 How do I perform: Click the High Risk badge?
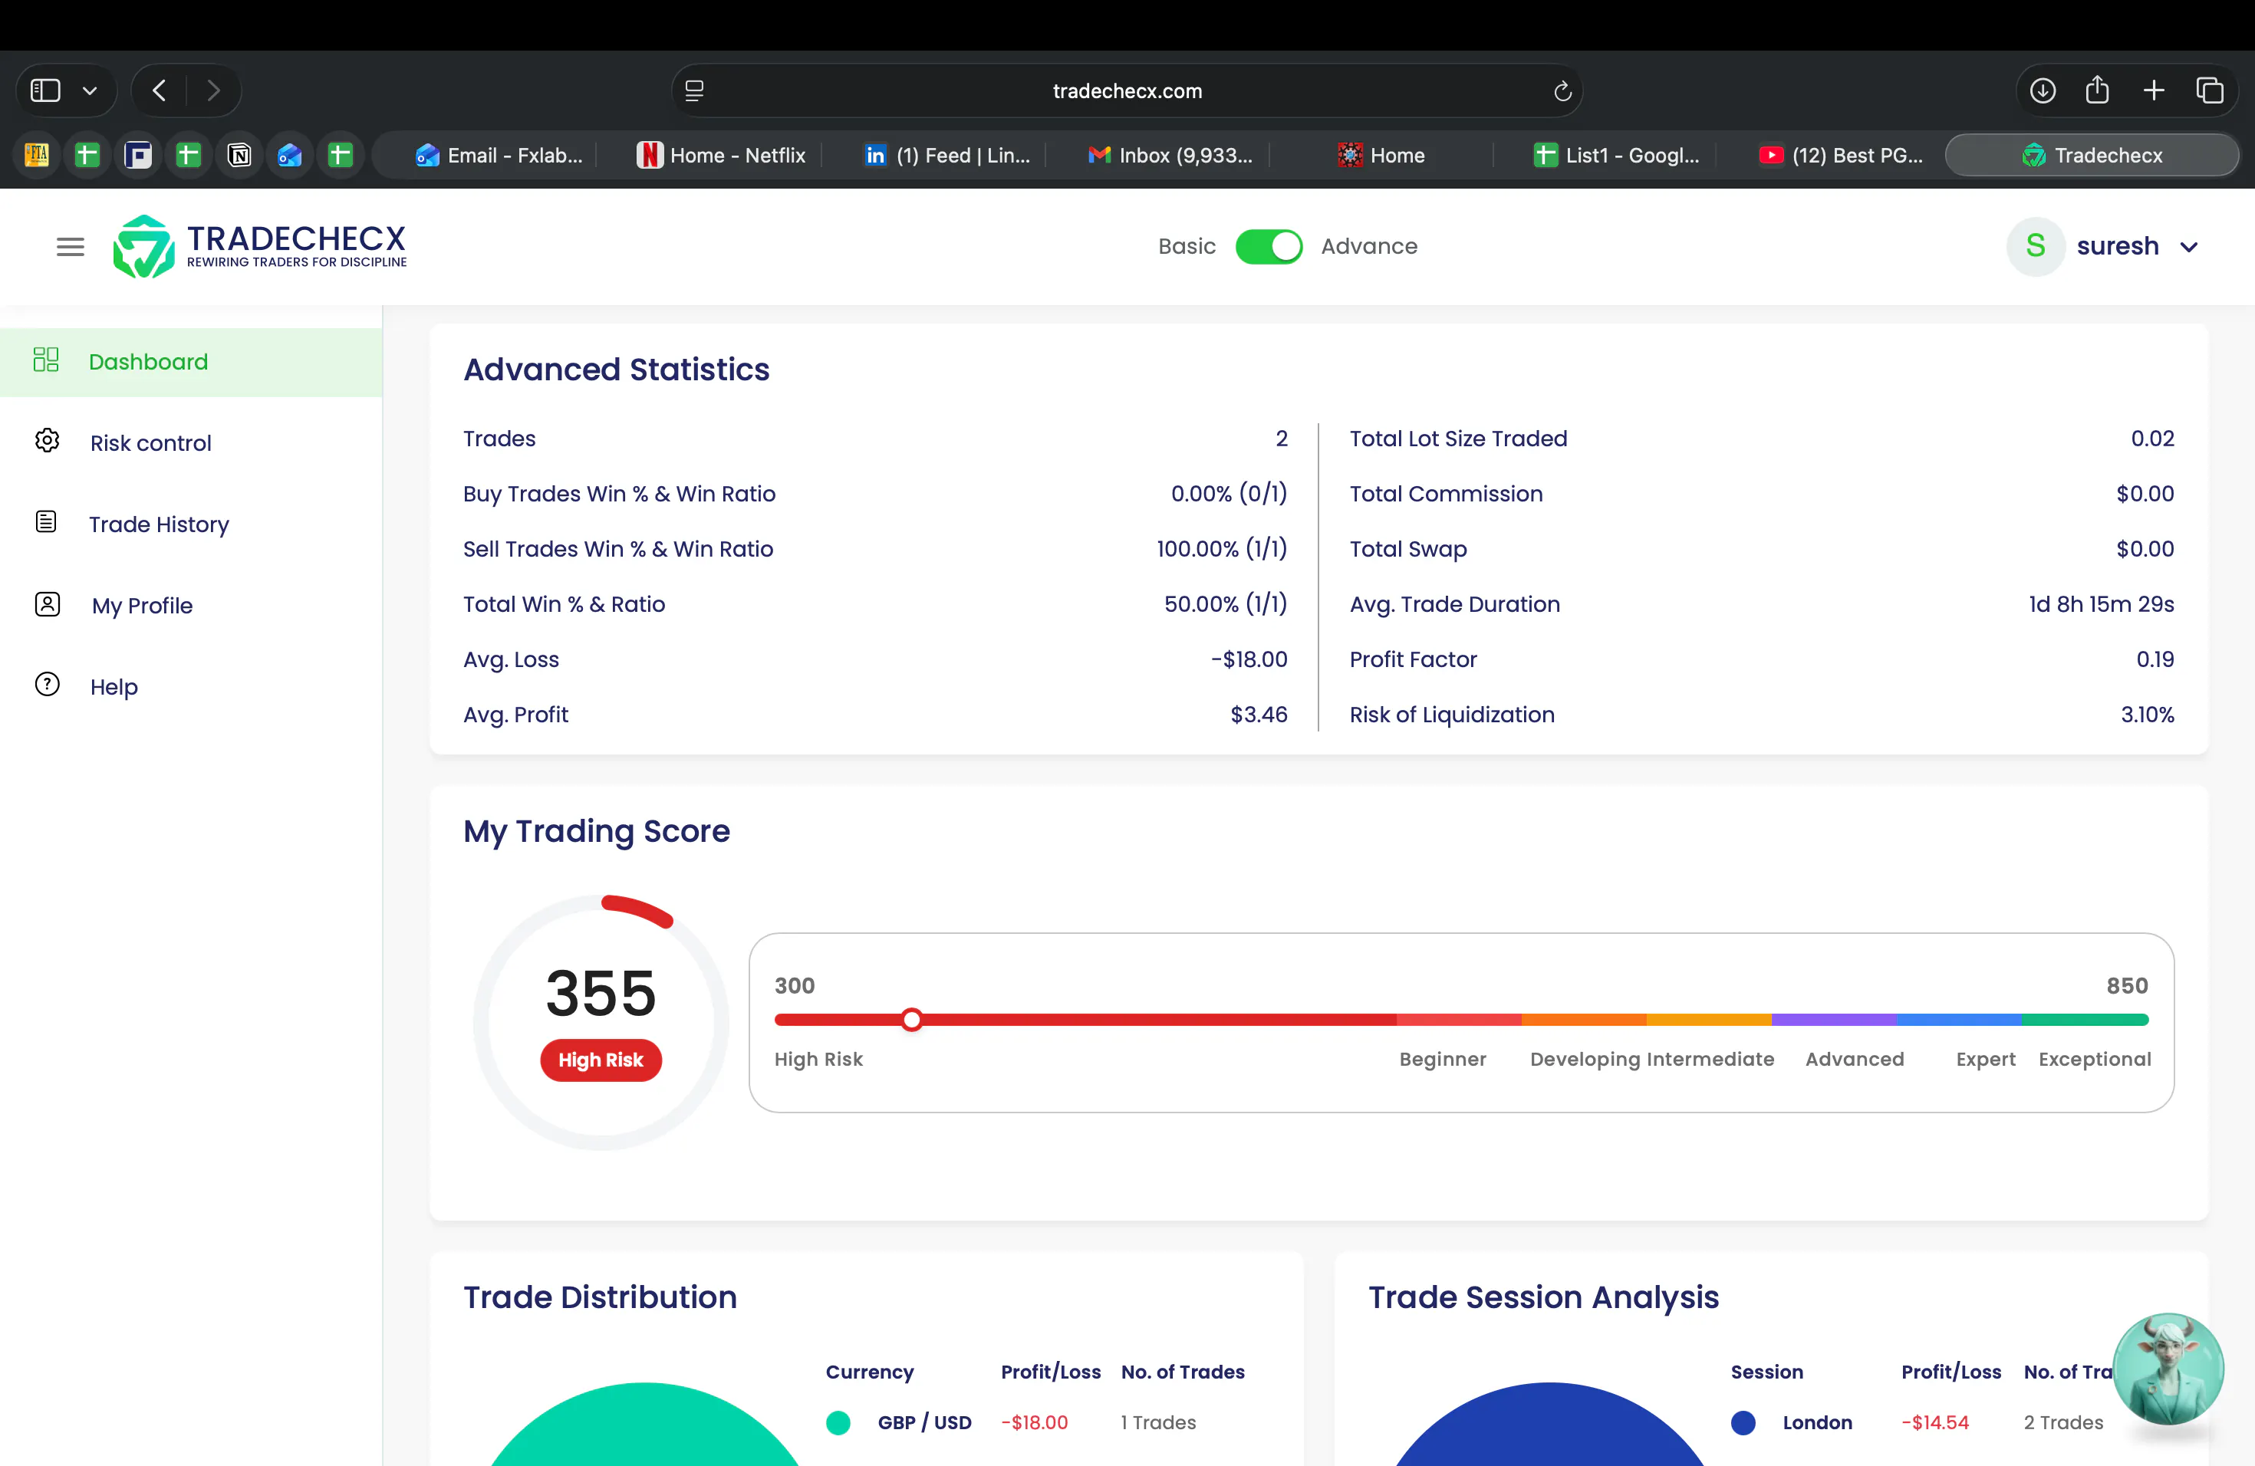[601, 1060]
